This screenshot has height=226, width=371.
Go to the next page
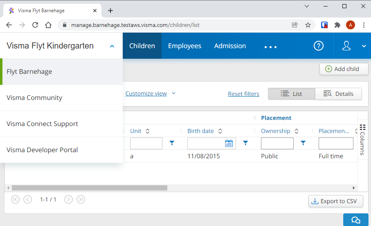(x=68, y=199)
